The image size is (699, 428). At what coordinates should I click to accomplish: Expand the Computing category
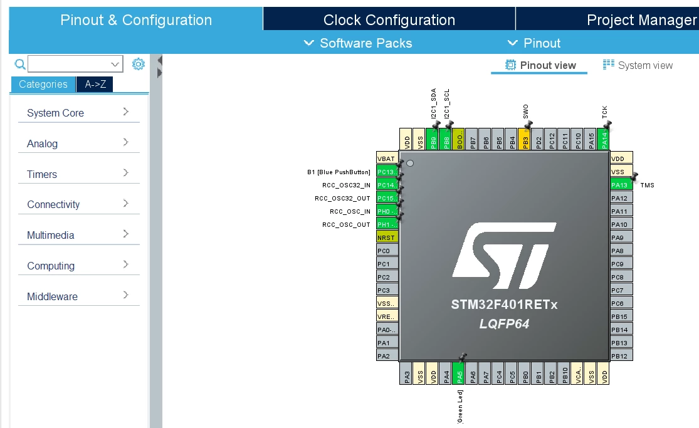(x=78, y=266)
